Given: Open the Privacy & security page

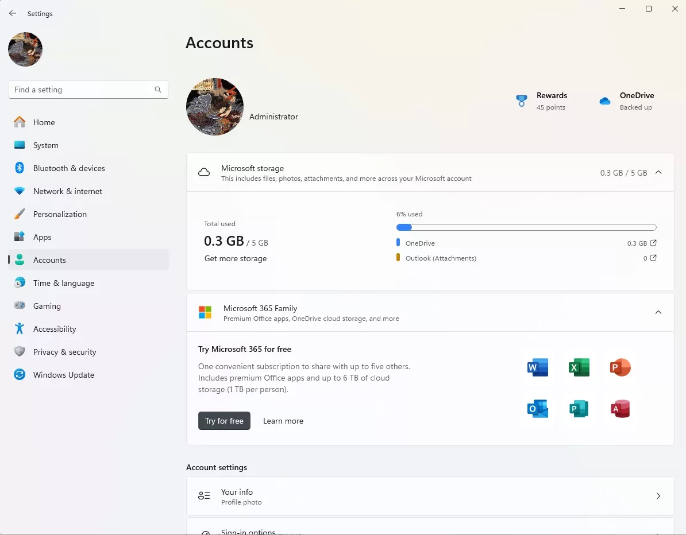Looking at the screenshot, I should [x=88, y=352].
